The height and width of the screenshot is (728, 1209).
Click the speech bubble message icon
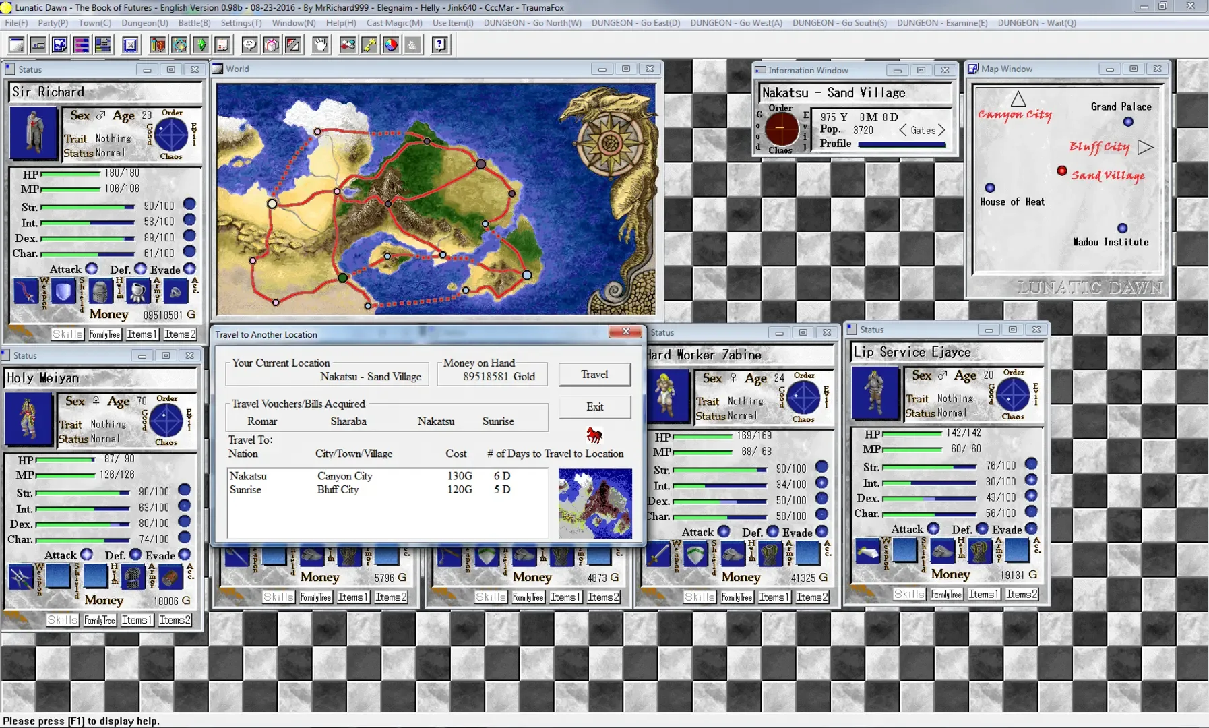pos(251,44)
